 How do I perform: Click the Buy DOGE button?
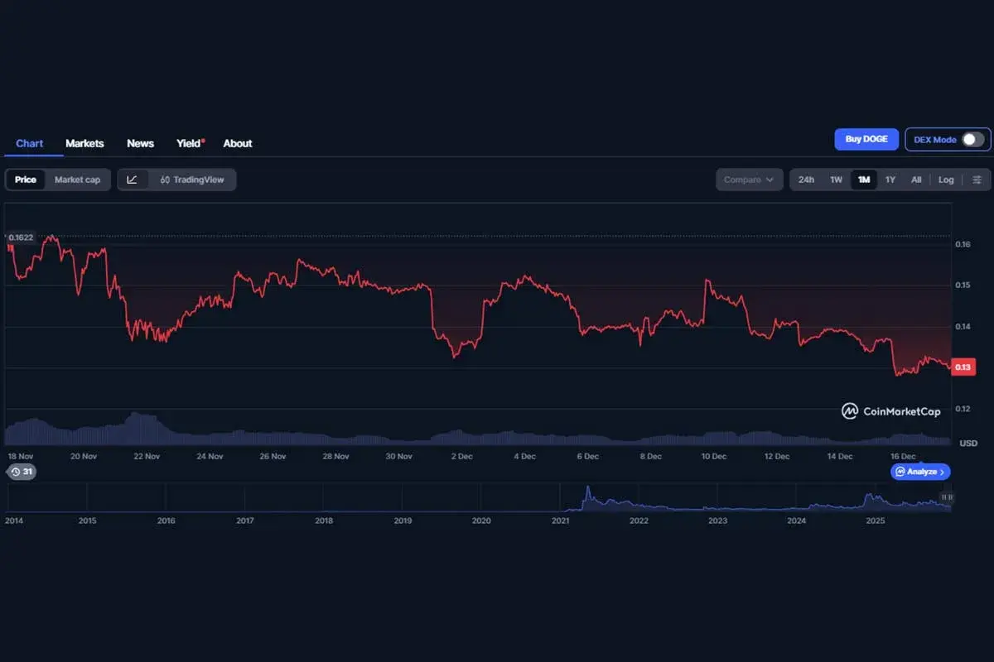point(866,139)
